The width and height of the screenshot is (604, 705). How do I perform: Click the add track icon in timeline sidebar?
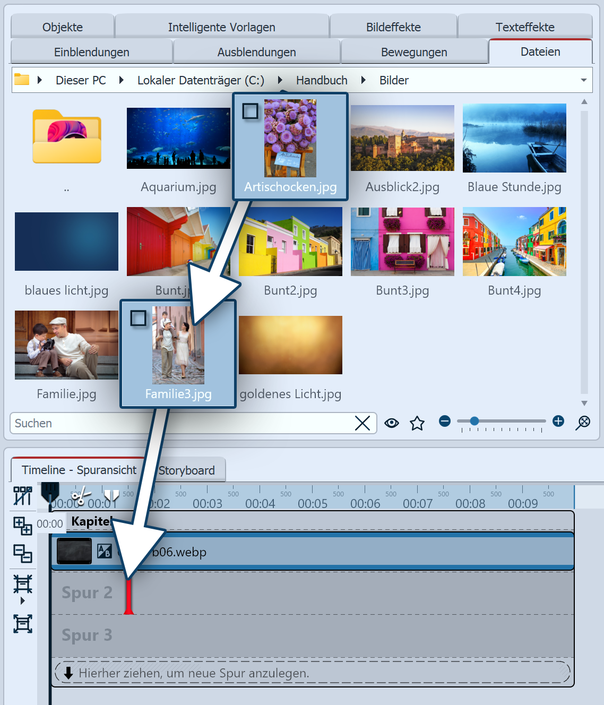(x=22, y=526)
